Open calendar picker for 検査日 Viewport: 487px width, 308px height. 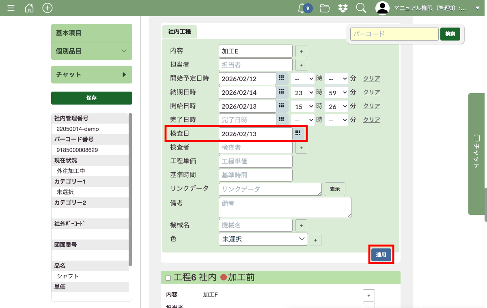click(297, 133)
